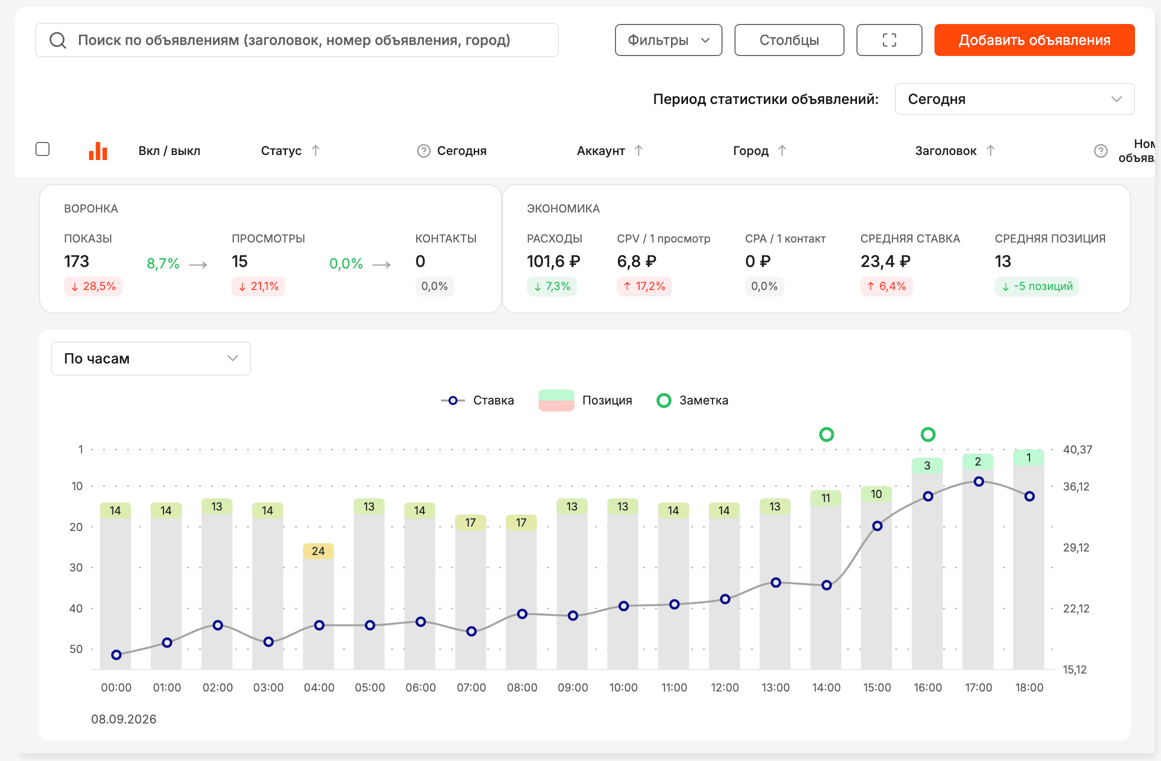Tick the select-all ads checkbox
Viewport: 1161px width, 761px height.
[x=42, y=149]
